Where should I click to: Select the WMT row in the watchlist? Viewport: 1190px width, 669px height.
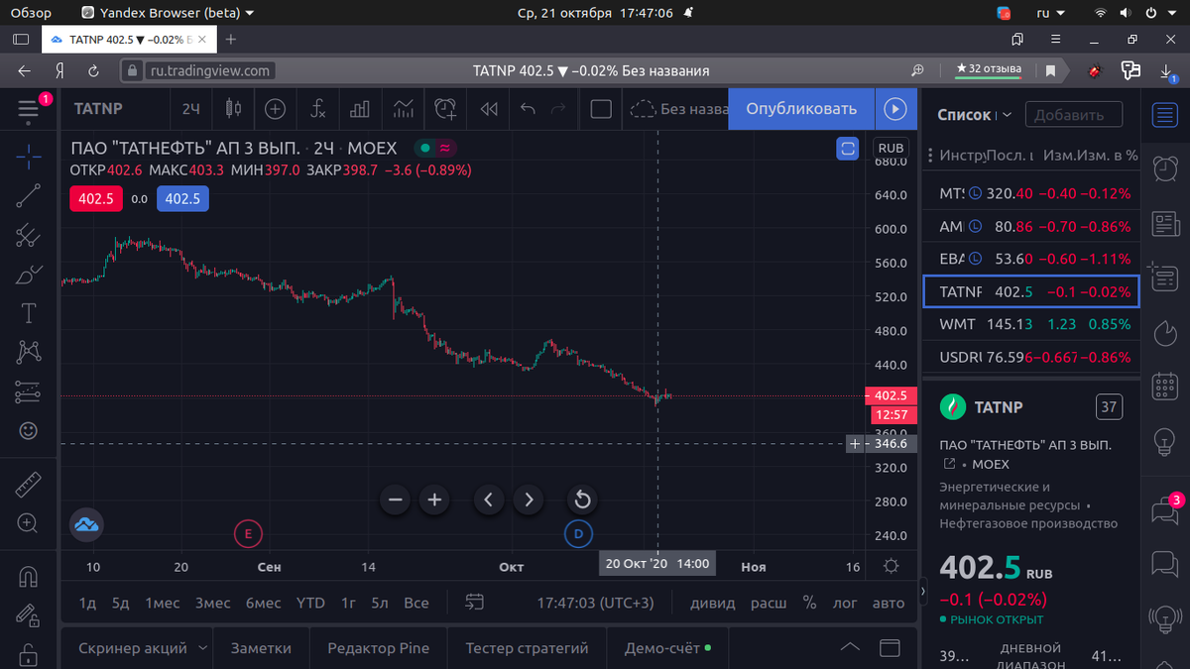(x=1031, y=324)
